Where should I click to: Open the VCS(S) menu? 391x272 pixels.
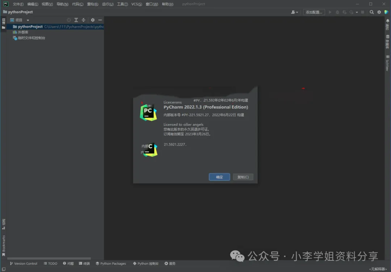tap(136, 4)
